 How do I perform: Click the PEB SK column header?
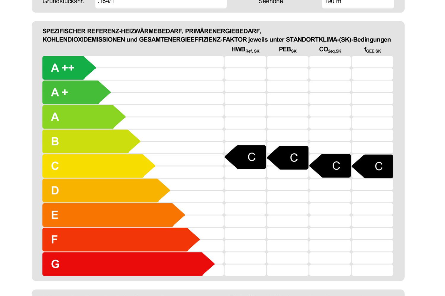(x=287, y=50)
